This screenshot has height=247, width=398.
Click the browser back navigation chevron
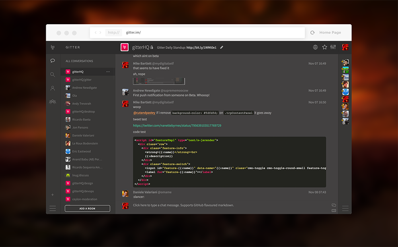tap(95, 32)
